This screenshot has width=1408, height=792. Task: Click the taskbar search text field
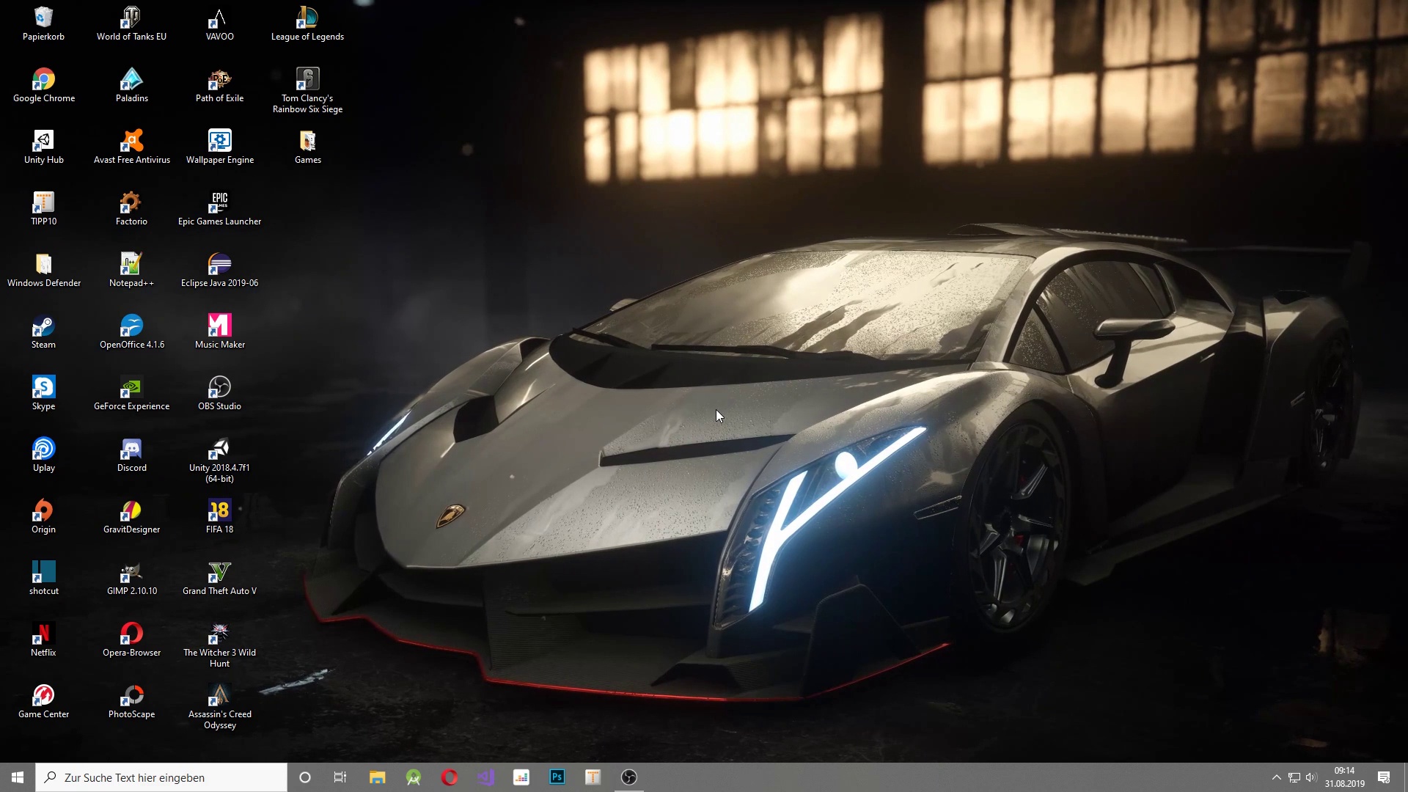click(161, 777)
